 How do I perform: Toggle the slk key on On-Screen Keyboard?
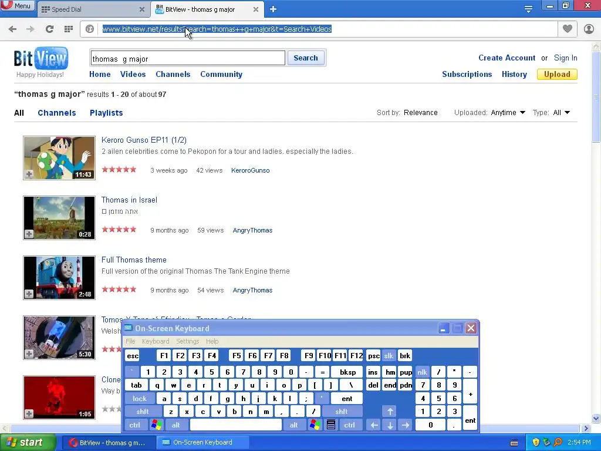pos(389,356)
